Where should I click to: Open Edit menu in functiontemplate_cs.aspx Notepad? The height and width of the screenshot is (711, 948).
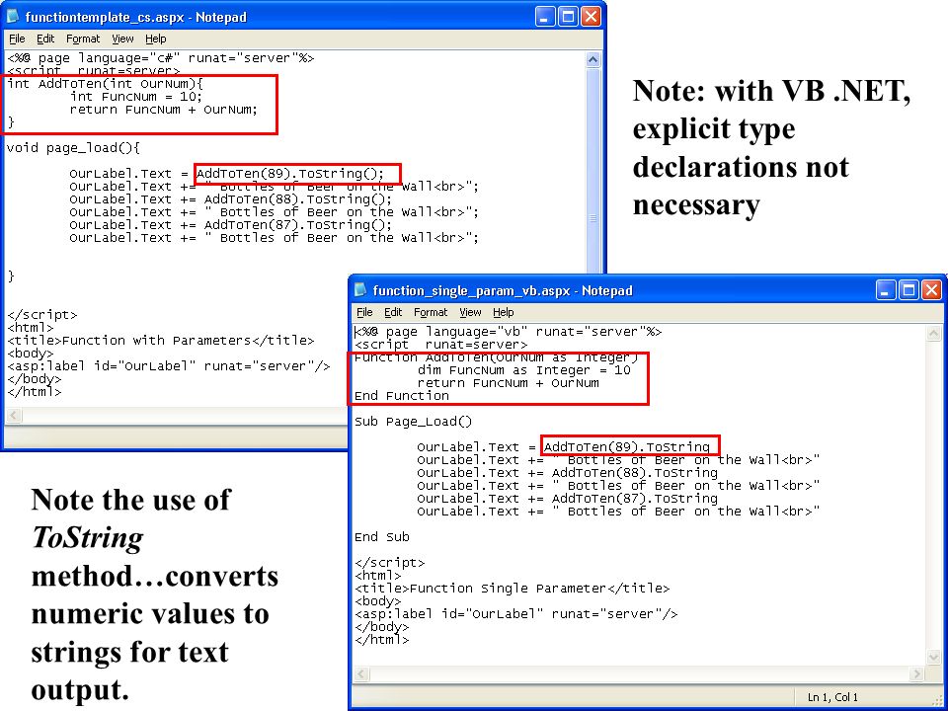pyautogui.click(x=45, y=39)
